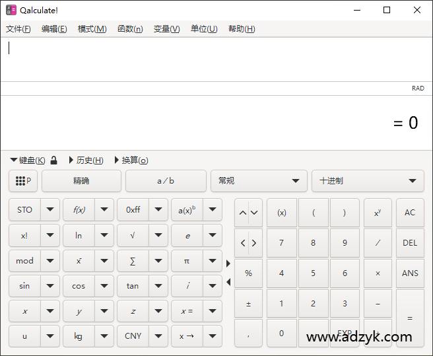The height and width of the screenshot is (356, 433).
Task: Click the multiplication × key
Action: point(378,273)
